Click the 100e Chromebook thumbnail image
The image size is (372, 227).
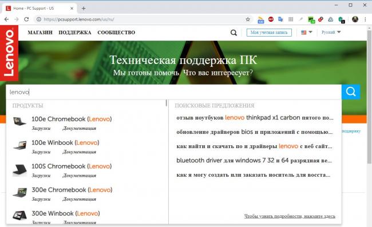tap(19, 121)
